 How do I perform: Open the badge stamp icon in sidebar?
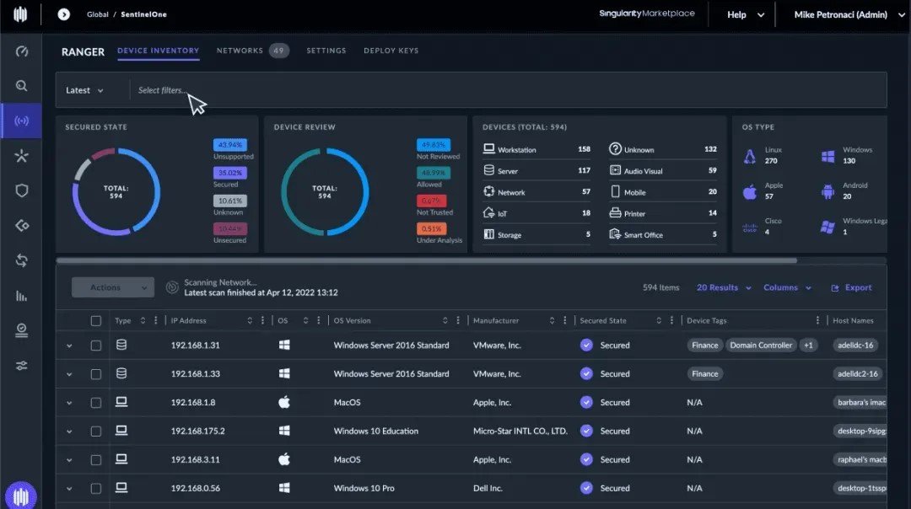(x=21, y=330)
